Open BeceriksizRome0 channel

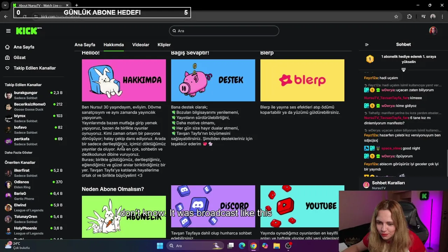[34, 107]
